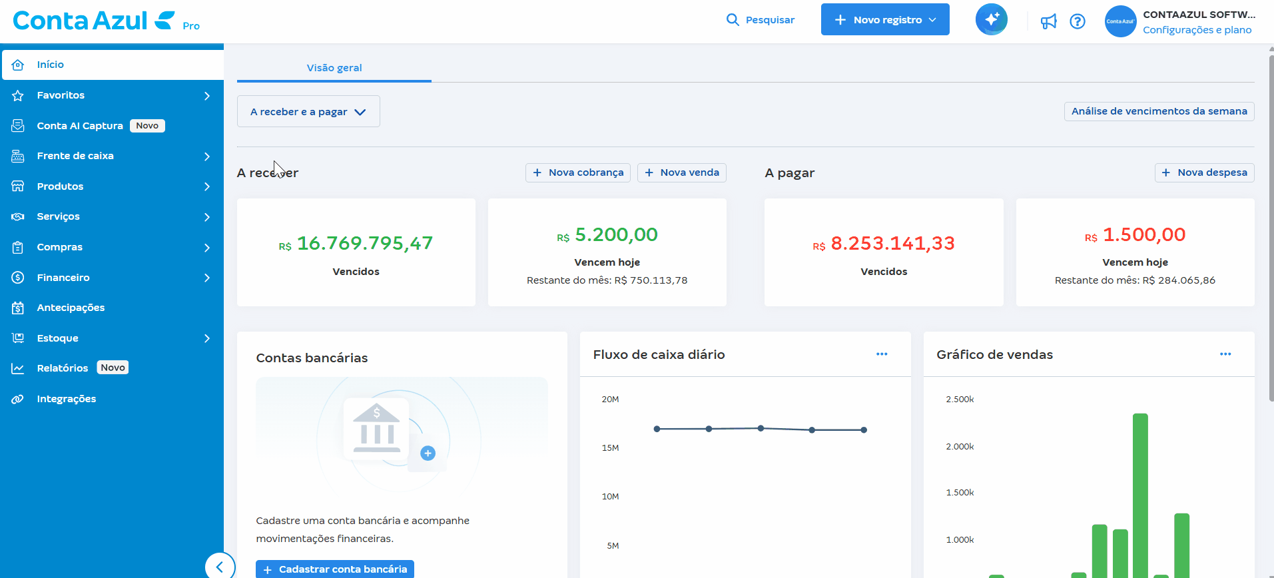
Task: Open Início in the sidebar menu
Action: (113, 65)
